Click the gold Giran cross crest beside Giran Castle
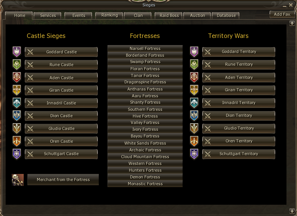The width and height of the screenshot is (297, 216). point(17,90)
